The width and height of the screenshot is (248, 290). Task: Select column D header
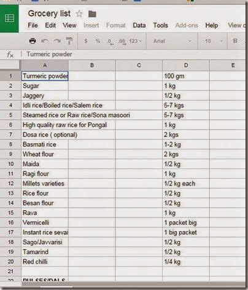(186, 65)
